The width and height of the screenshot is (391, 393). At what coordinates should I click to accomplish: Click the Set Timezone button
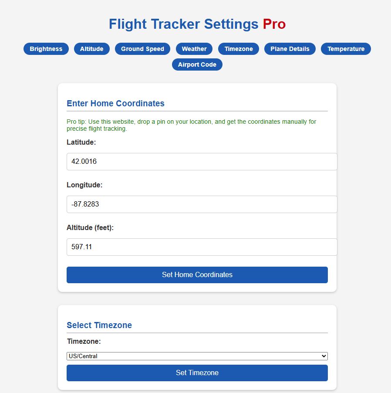pyautogui.click(x=197, y=373)
